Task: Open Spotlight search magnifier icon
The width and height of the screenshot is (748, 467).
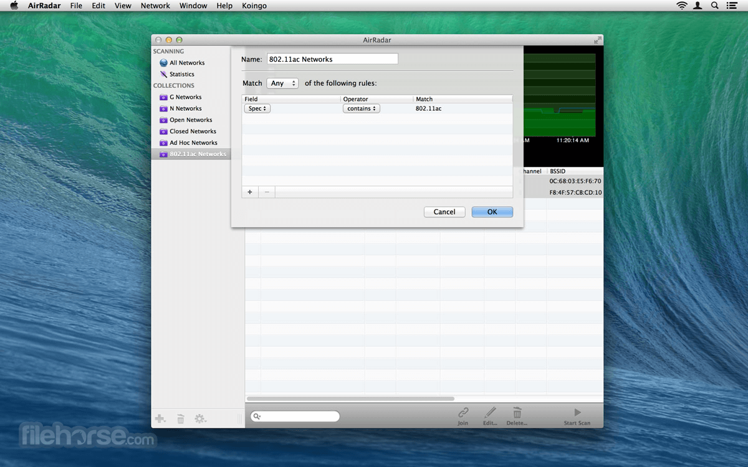Action: tap(715, 6)
